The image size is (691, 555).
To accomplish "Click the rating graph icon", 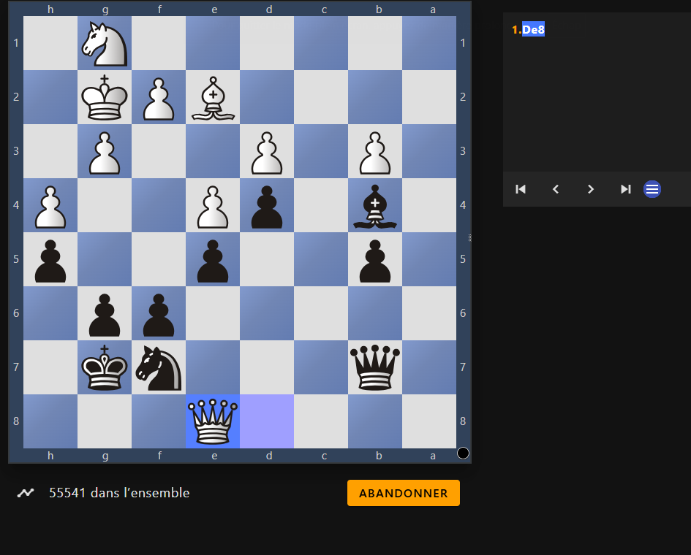I will [26, 493].
